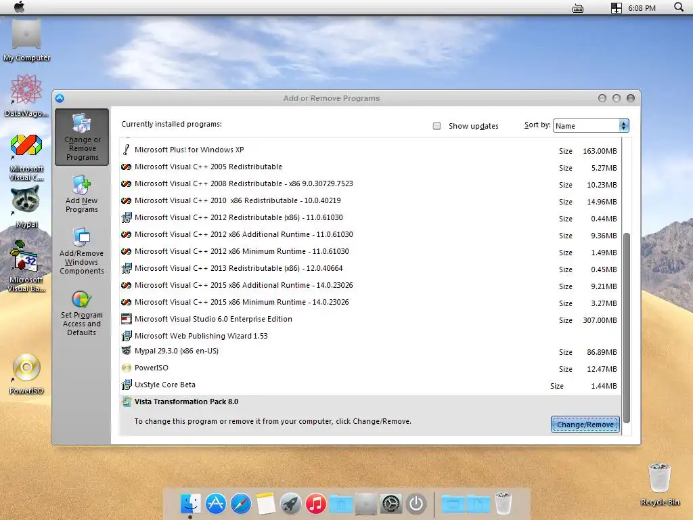Click the program list vertical scrollbar thumb
The height and width of the screenshot is (520, 693).
click(x=626, y=327)
